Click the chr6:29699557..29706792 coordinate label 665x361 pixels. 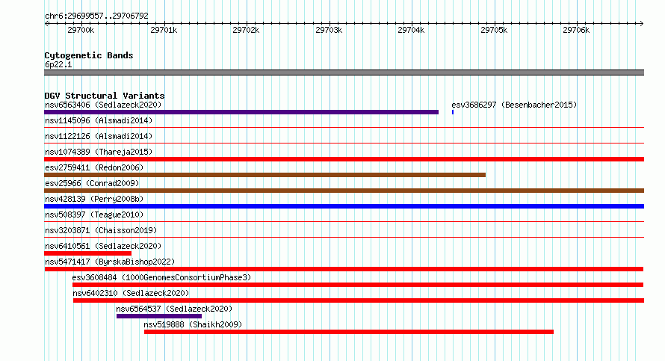[x=96, y=16]
